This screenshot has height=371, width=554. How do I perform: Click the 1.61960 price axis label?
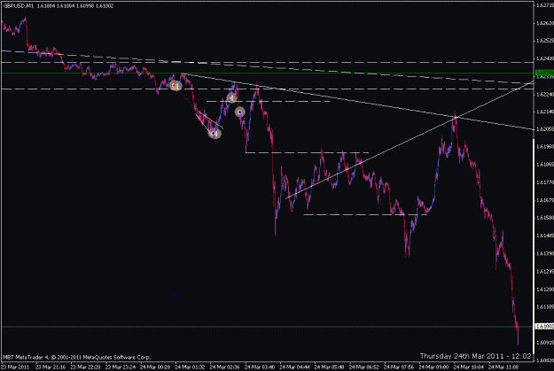pos(545,146)
